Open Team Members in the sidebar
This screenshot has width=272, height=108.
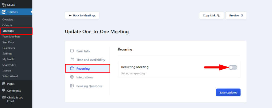11,37
